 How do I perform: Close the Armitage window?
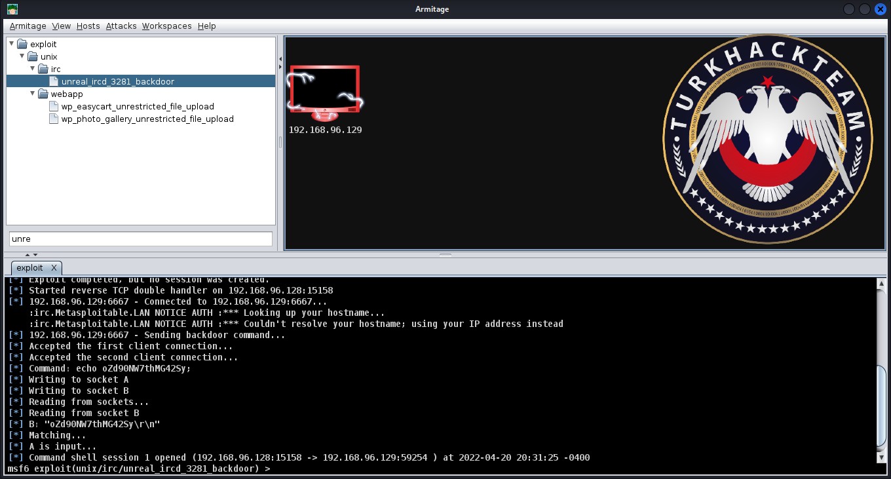point(880,9)
